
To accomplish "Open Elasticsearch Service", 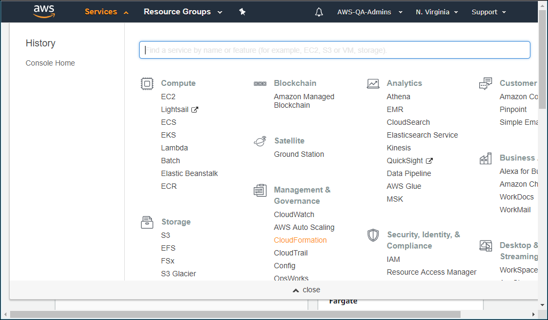I will tap(422, 135).
